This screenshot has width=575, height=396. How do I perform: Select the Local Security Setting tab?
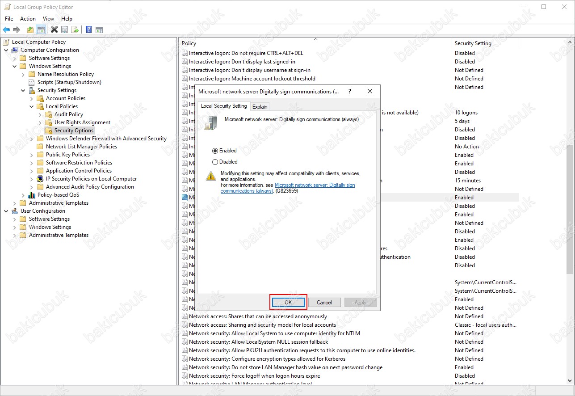pos(224,106)
